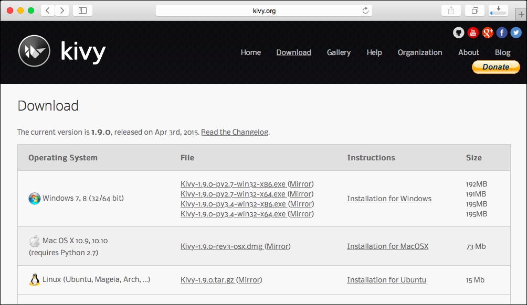Open the Blog menu item
This screenshot has width=527, height=305.
[x=502, y=52]
